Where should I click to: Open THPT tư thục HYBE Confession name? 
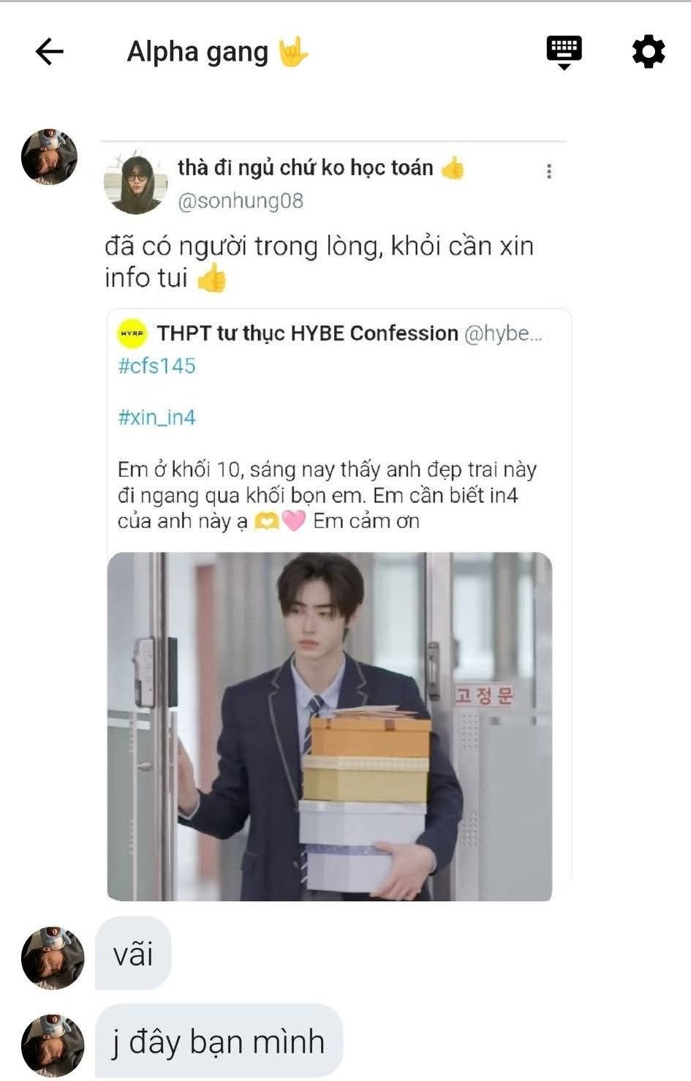click(307, 334)
